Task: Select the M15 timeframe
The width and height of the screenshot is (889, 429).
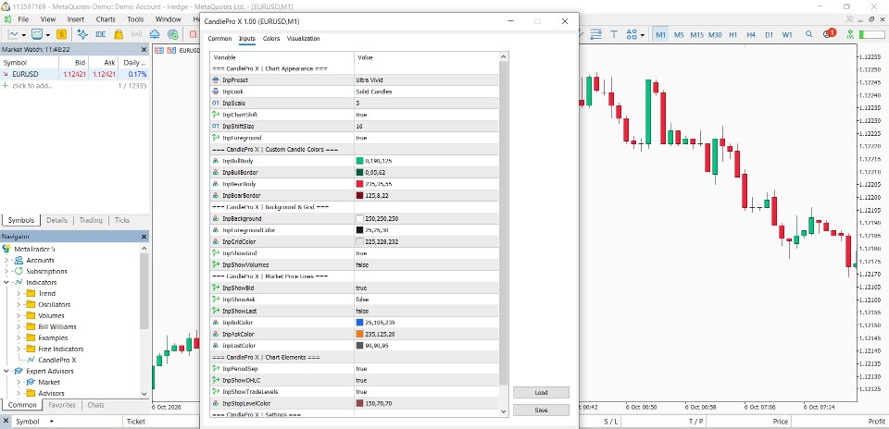Action: (696, 34)
